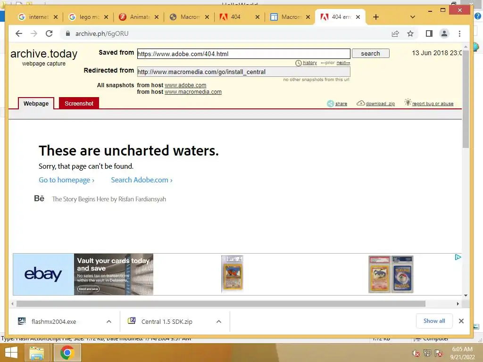Open the Chrome profile avatar
The height and width of the screenshot is (362, 483).
point(444,33)
